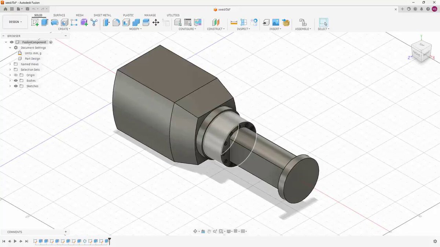Expand the Named Views folder

tap(10, 64)
